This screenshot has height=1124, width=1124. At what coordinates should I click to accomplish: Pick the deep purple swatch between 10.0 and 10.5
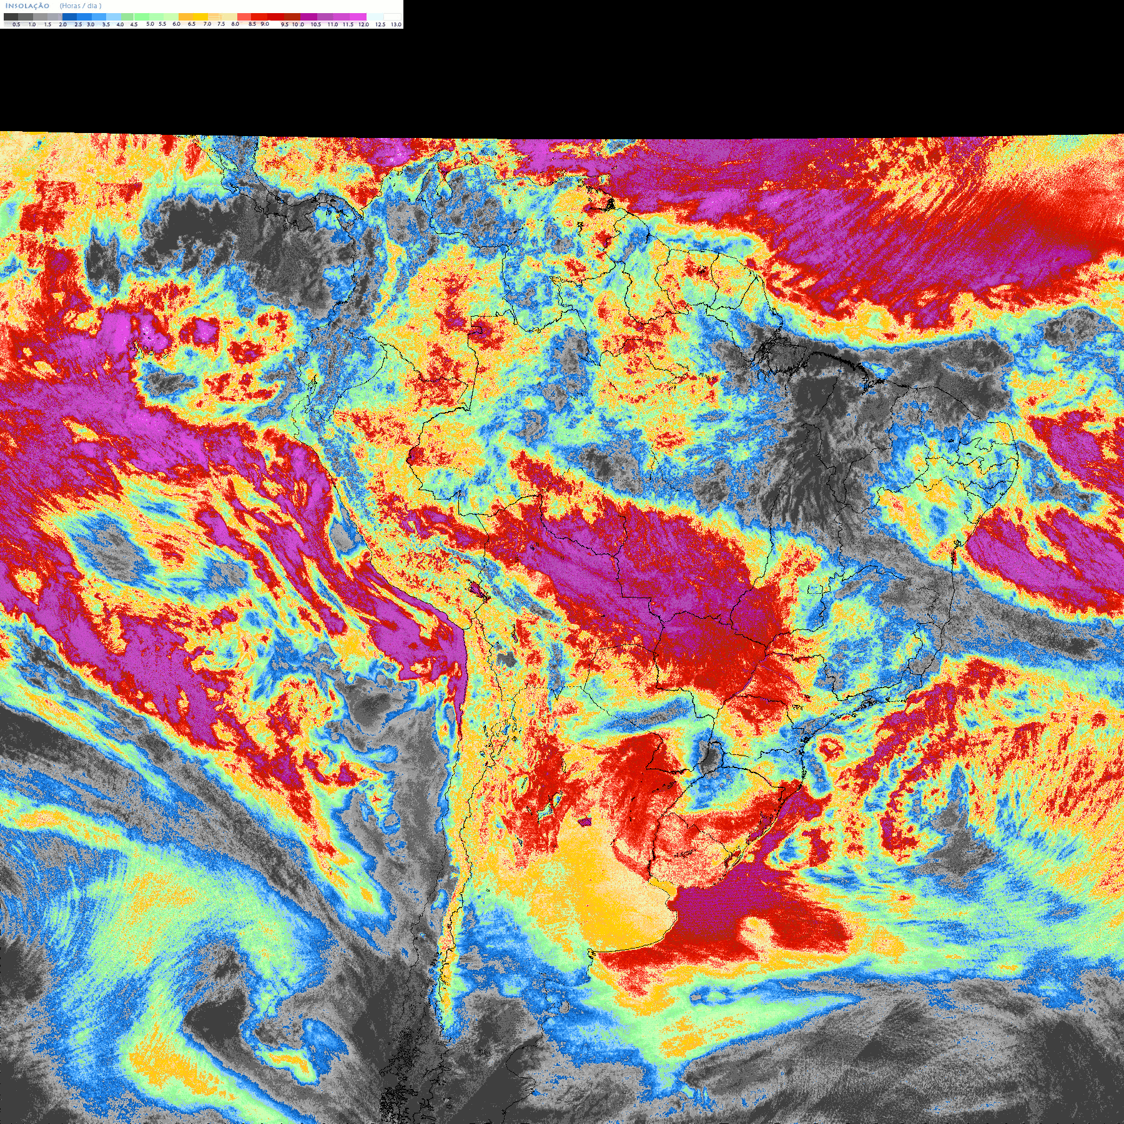308,17
